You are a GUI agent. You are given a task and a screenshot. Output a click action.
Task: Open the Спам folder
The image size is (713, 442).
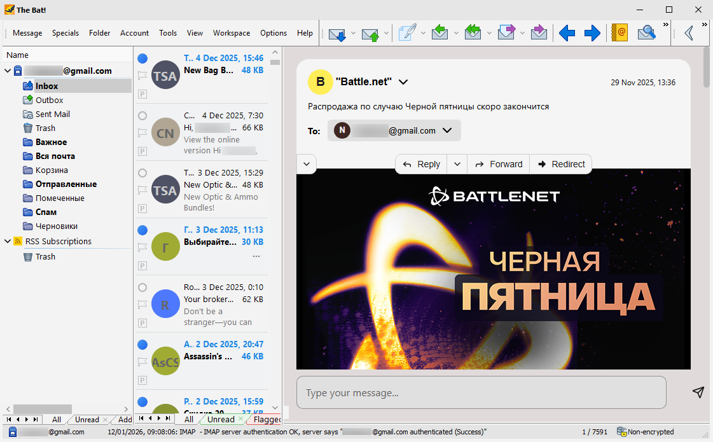(x=46, y=212)
